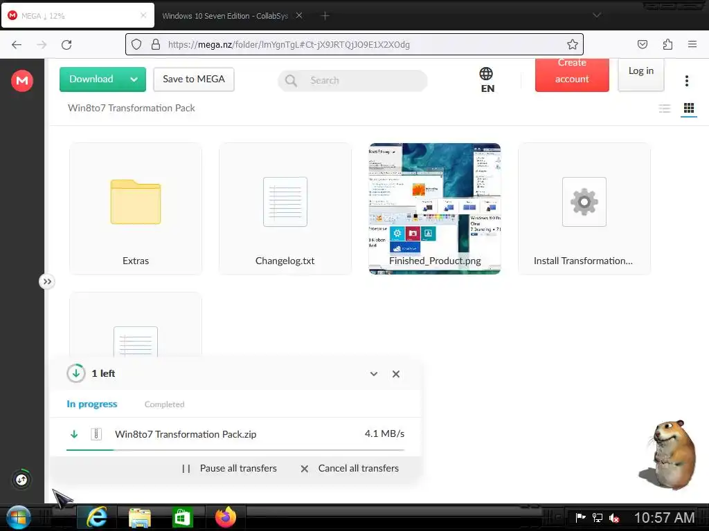709x531 pixels.
Task: Go back with browser back arrow
Action: click(17, 44)
